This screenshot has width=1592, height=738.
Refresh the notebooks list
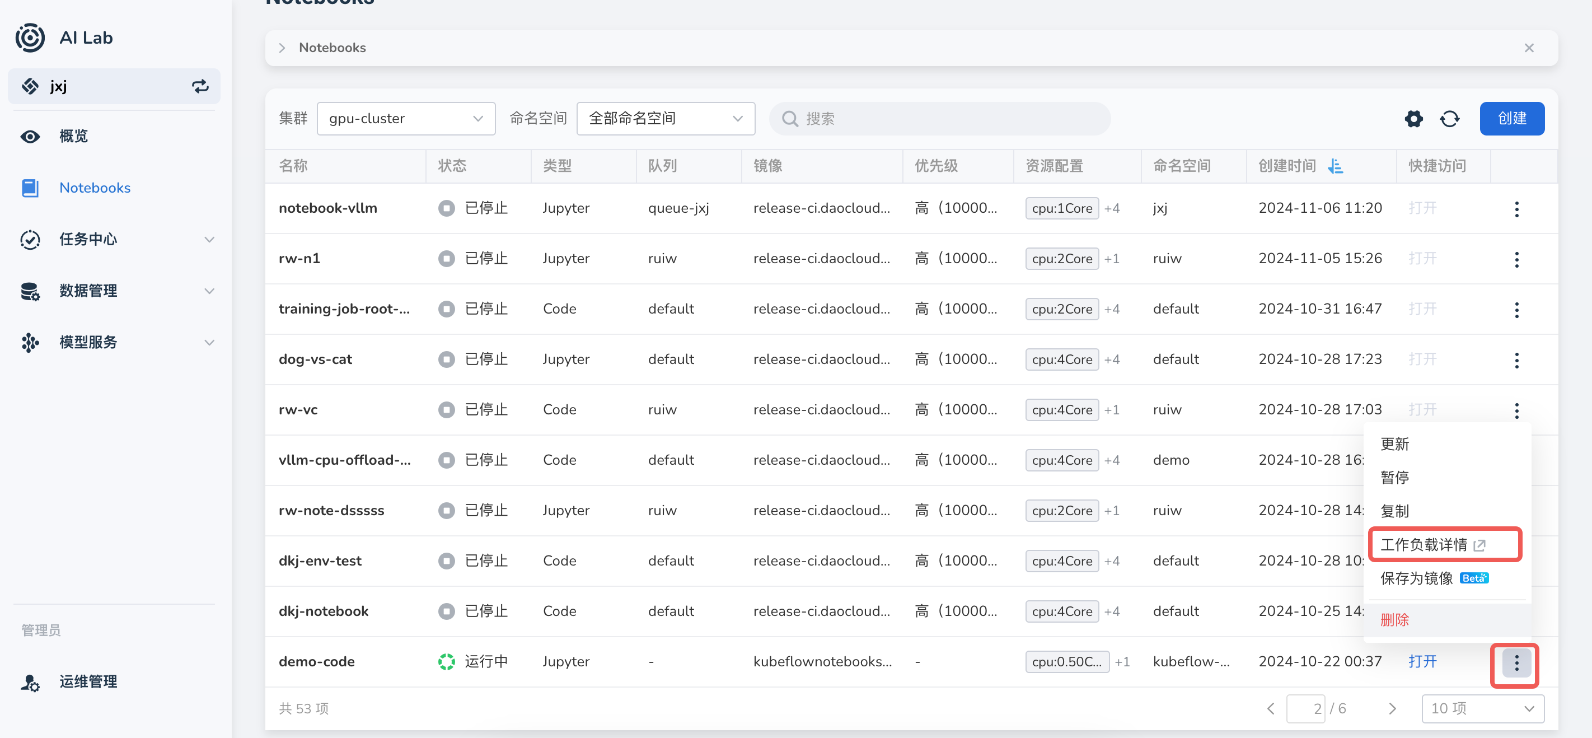(x=1449, y=119)
